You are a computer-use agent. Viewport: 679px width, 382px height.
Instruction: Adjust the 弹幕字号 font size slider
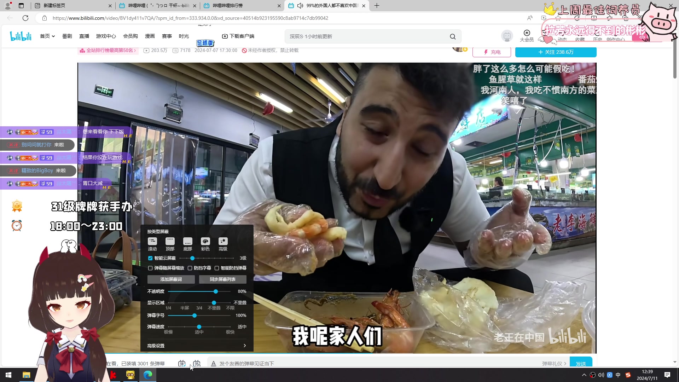click(195, 316)
